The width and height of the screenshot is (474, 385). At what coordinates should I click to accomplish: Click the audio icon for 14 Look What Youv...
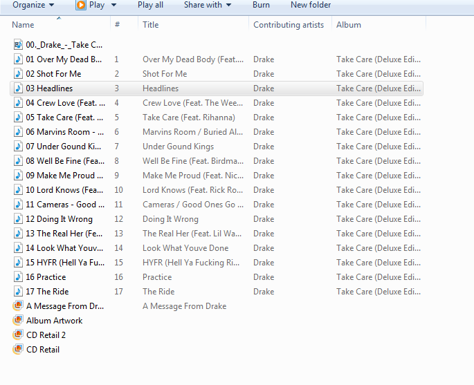click(18, 247)
